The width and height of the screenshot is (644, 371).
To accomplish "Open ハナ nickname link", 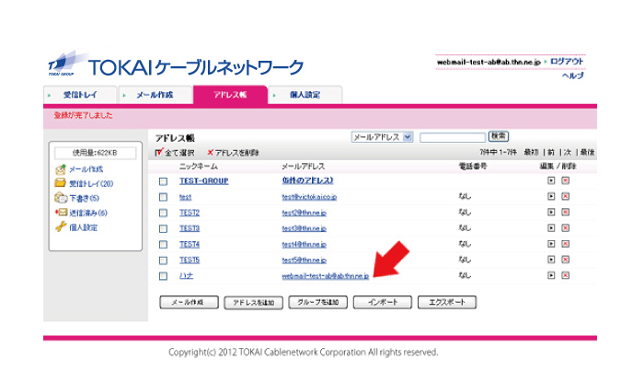I will [186, 276].
